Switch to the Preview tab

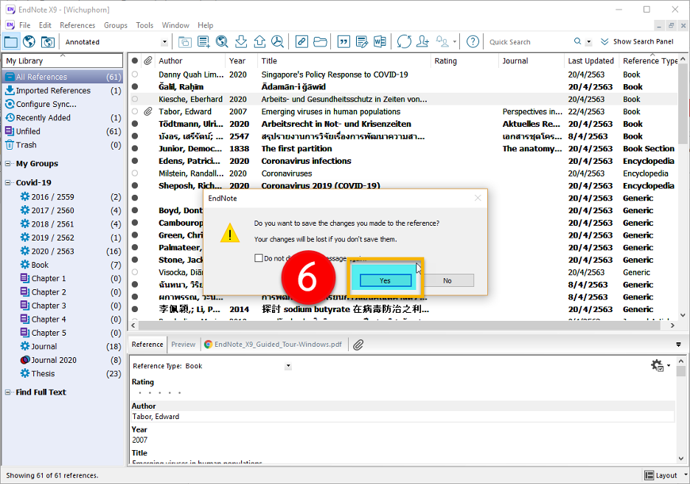pos(184,345)
